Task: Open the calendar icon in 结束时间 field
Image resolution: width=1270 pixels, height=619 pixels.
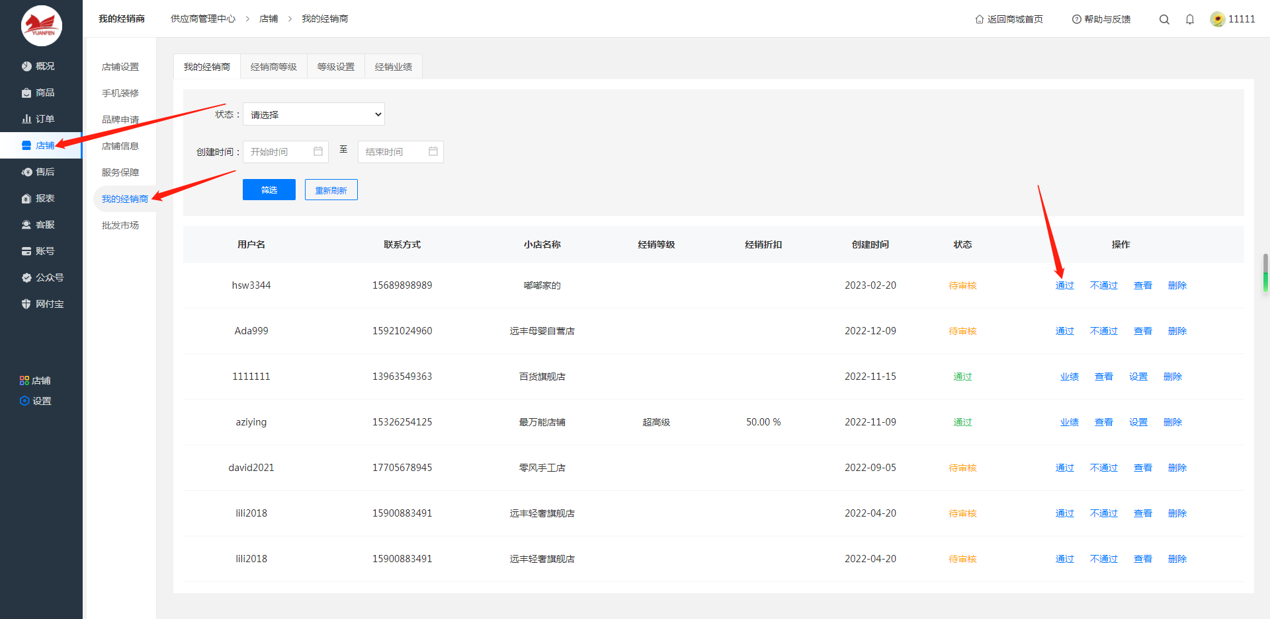Action: 433,151
